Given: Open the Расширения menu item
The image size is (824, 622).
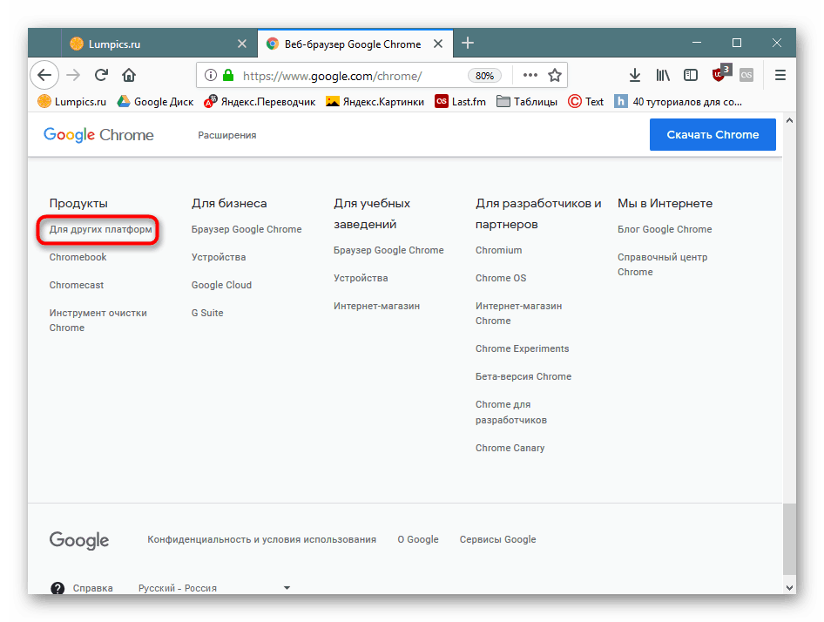Looking at the screenshot, I should click(x=227, y=135).
